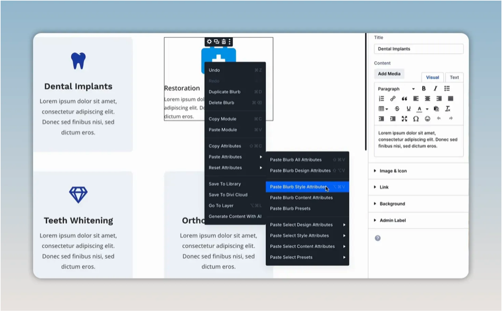Insert special character with Omega icon

pyautogui.click(x=416, y=119)
